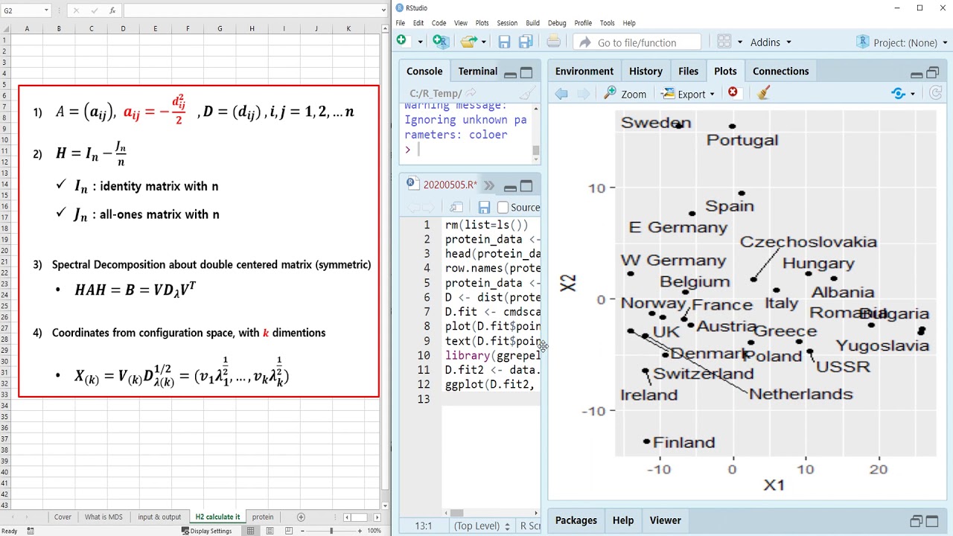Screen dimensions: 953x536
Task: Switch to the Packages tab
Action: [x=576, y=520]
